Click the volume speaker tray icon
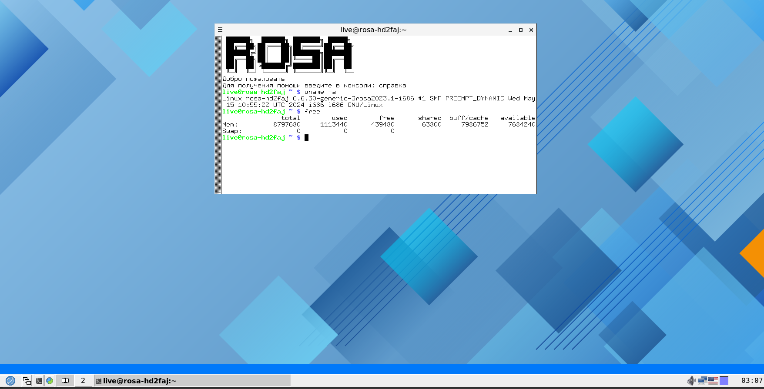 pyautogui.click(x=691, y=381)
